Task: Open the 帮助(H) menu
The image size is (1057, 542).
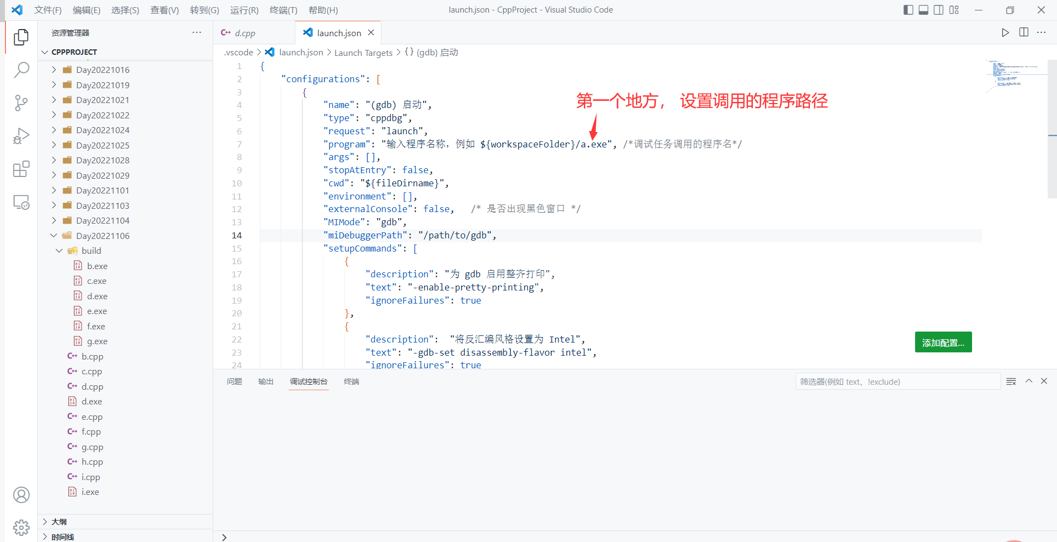Action: click(323, 10)
